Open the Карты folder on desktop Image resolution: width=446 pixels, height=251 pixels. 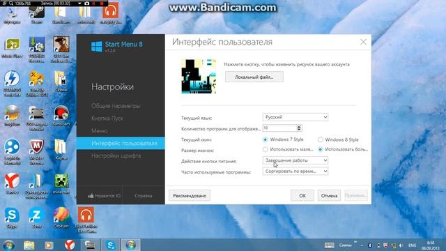coord(61,149)
